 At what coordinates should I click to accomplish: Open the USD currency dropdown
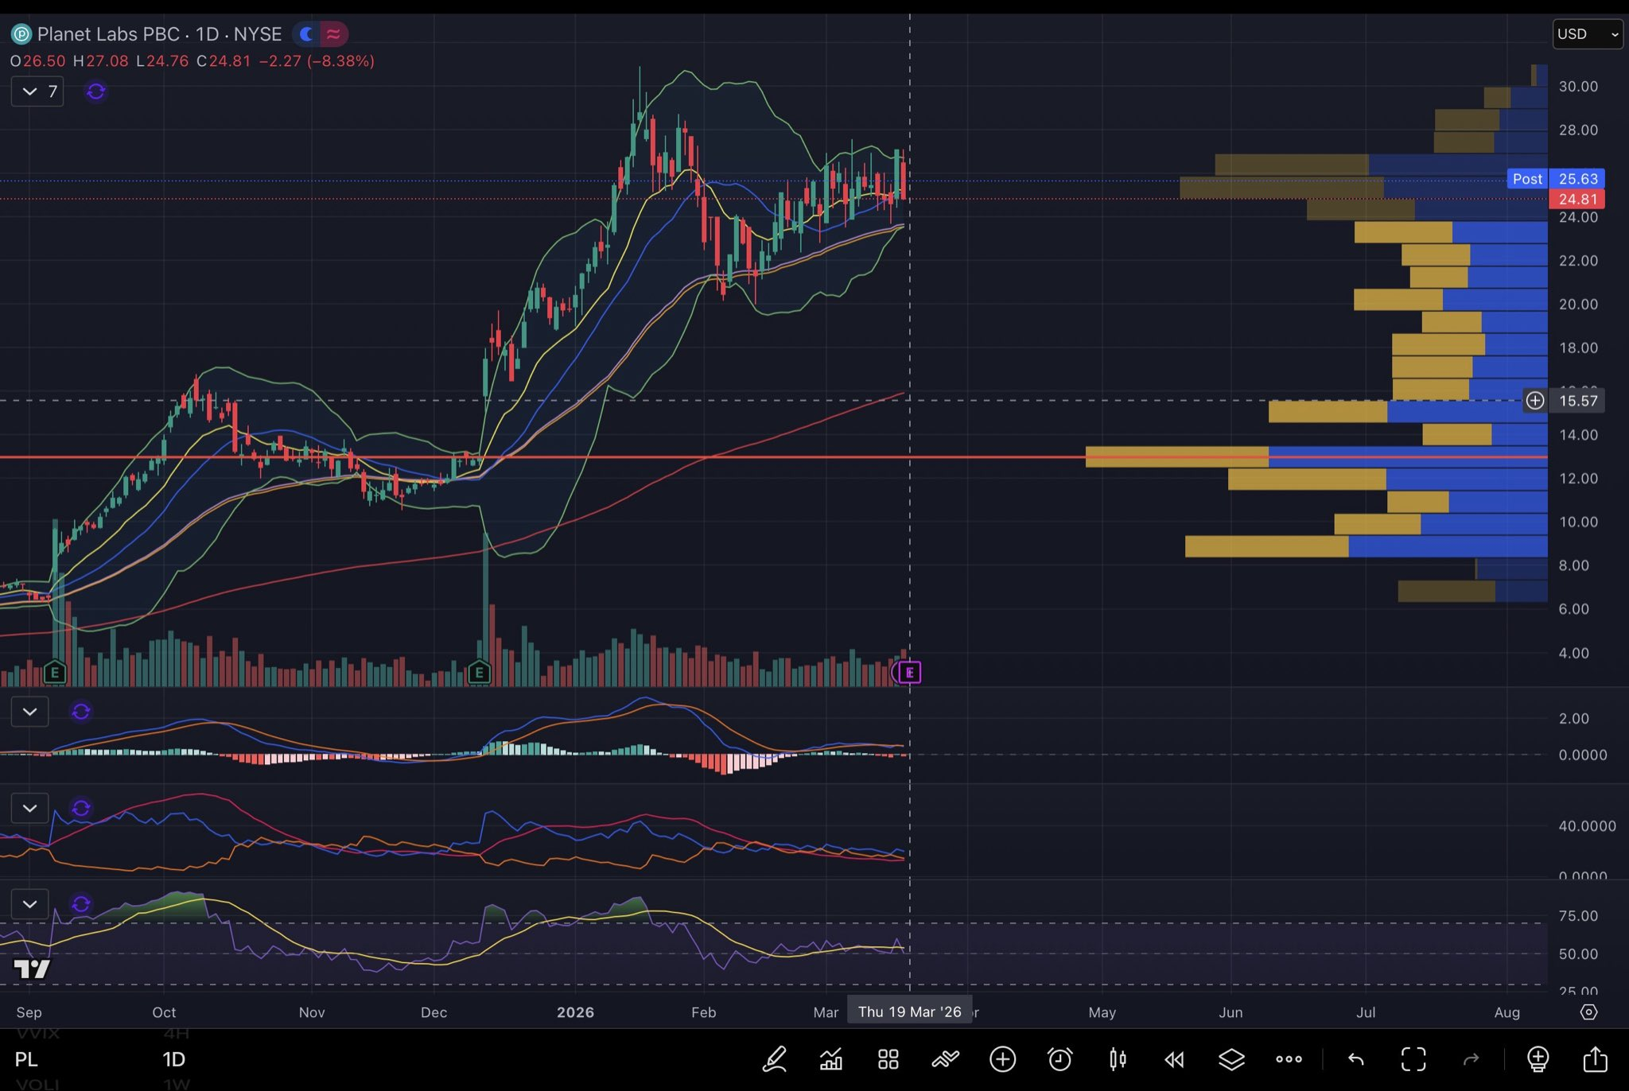pos(1587,34)
